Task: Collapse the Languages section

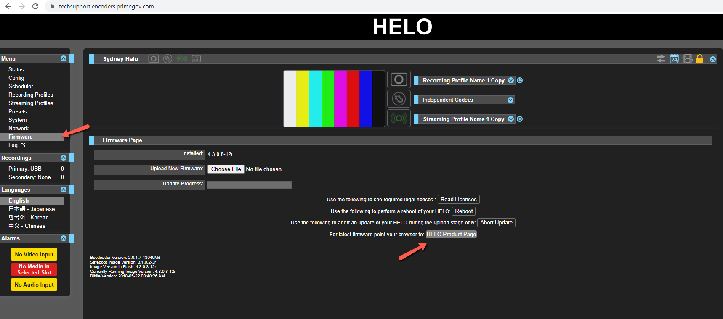Action: pos(64,190)
